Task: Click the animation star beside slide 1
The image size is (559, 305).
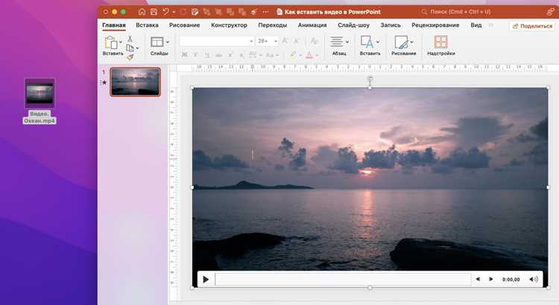Action: pyautogui.click(x=104, y=83)
